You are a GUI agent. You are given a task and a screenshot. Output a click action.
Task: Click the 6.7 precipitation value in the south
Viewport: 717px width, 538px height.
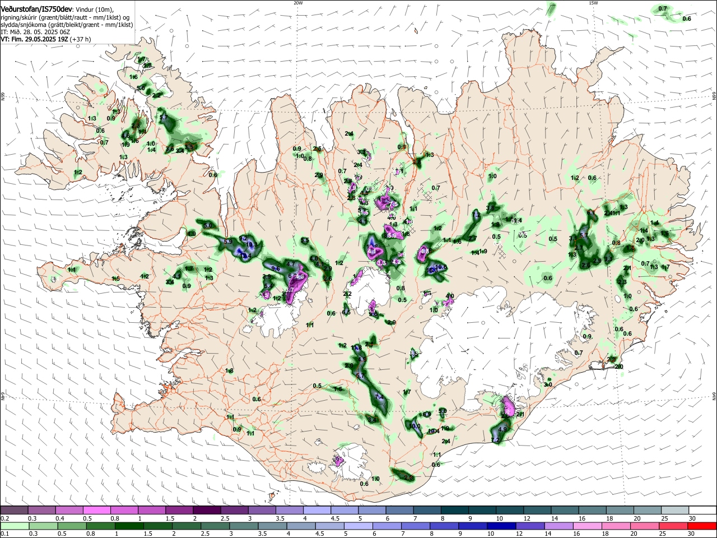(361, 375)
